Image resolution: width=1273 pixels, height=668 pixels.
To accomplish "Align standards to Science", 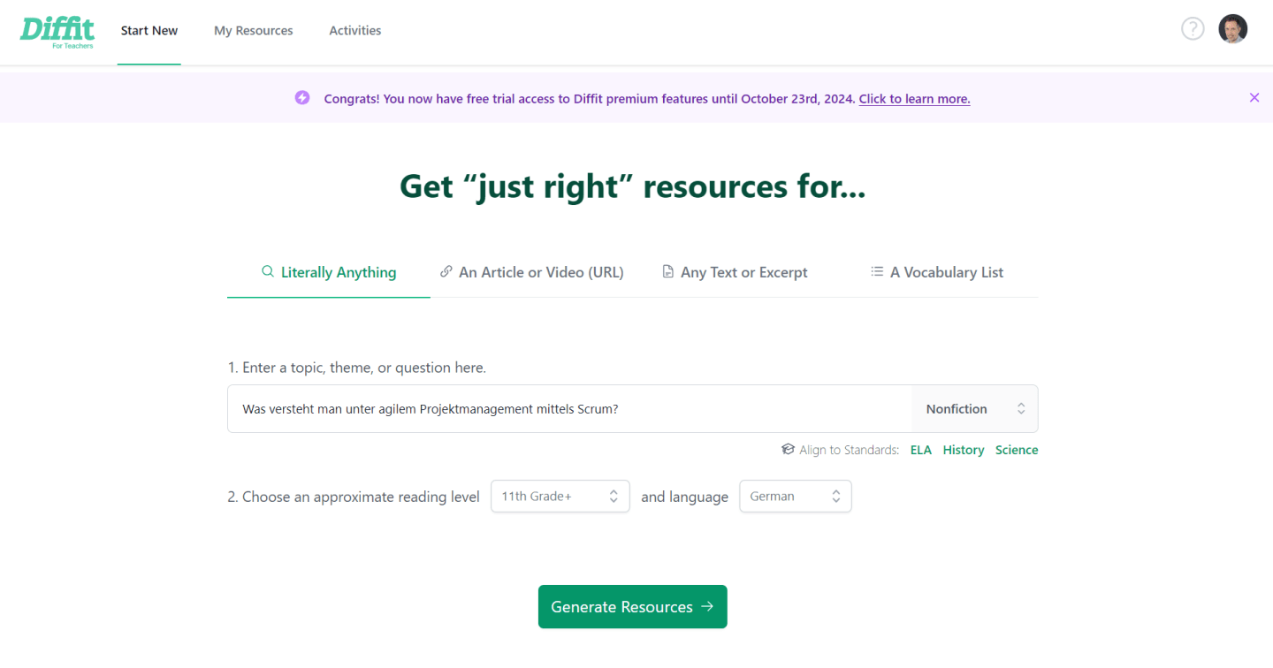I will [1017, 449].
